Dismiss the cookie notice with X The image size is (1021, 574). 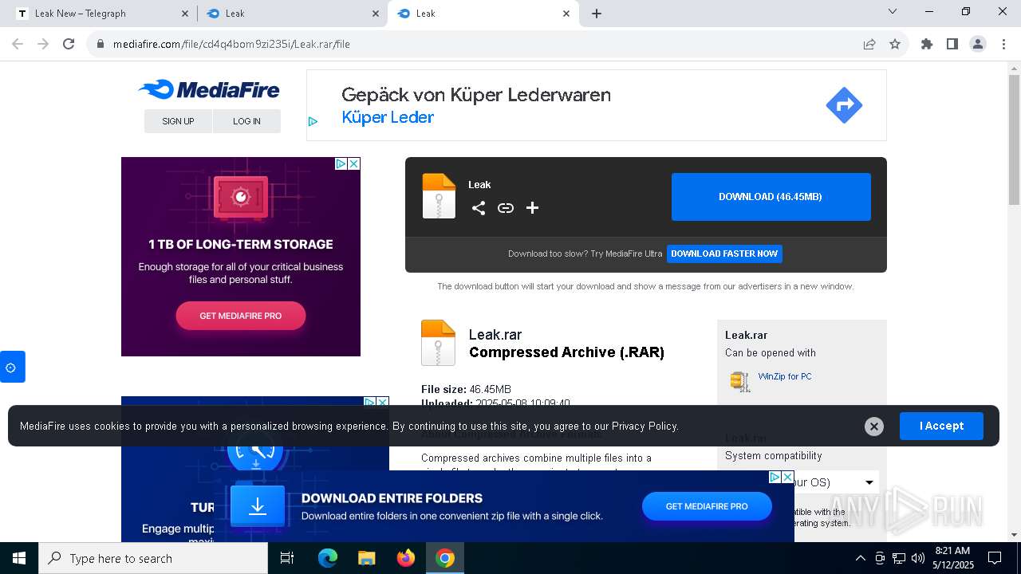tap(874, 427)
